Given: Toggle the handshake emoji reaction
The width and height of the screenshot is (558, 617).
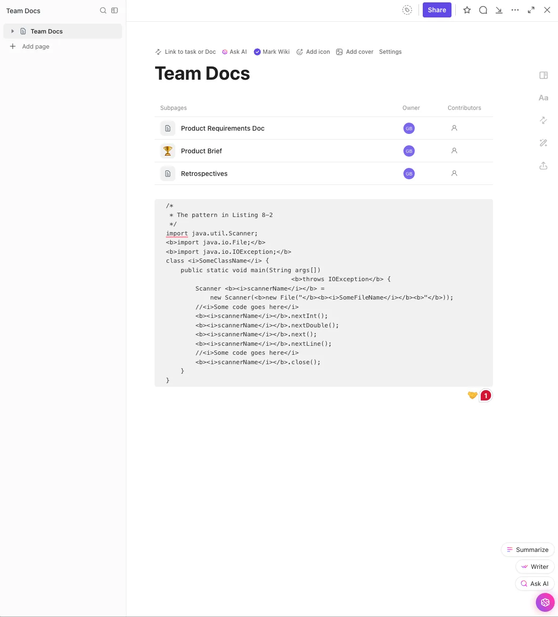Looking at the screenshot, I should coord(473,395).
